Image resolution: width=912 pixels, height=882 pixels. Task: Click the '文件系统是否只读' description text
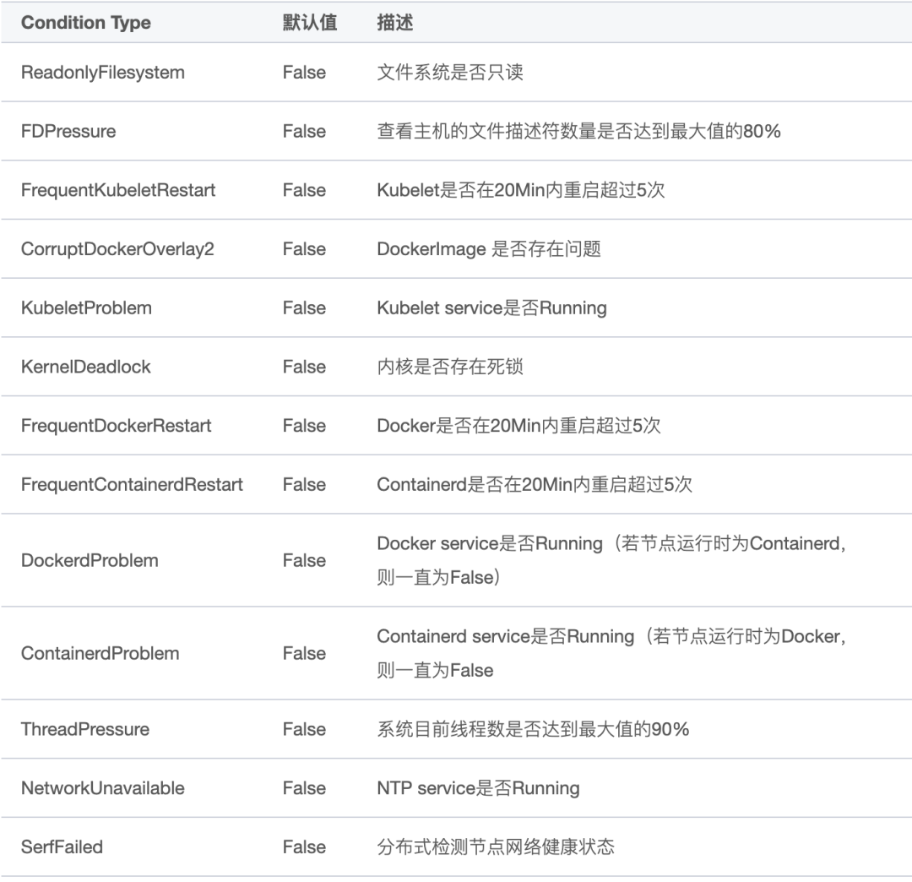(449, 73)
